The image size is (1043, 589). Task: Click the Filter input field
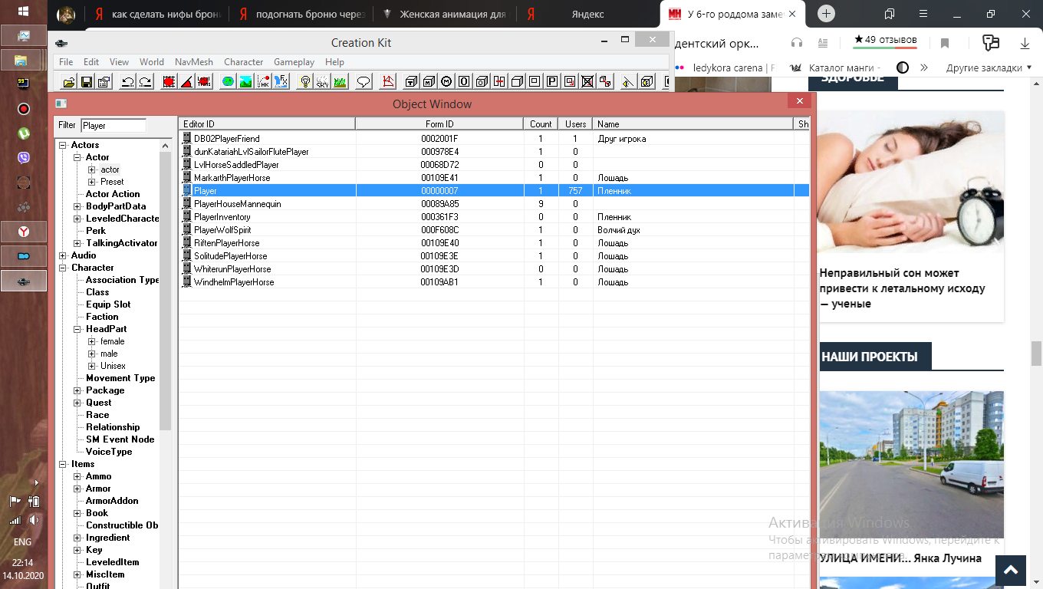(x=113, y=125)
